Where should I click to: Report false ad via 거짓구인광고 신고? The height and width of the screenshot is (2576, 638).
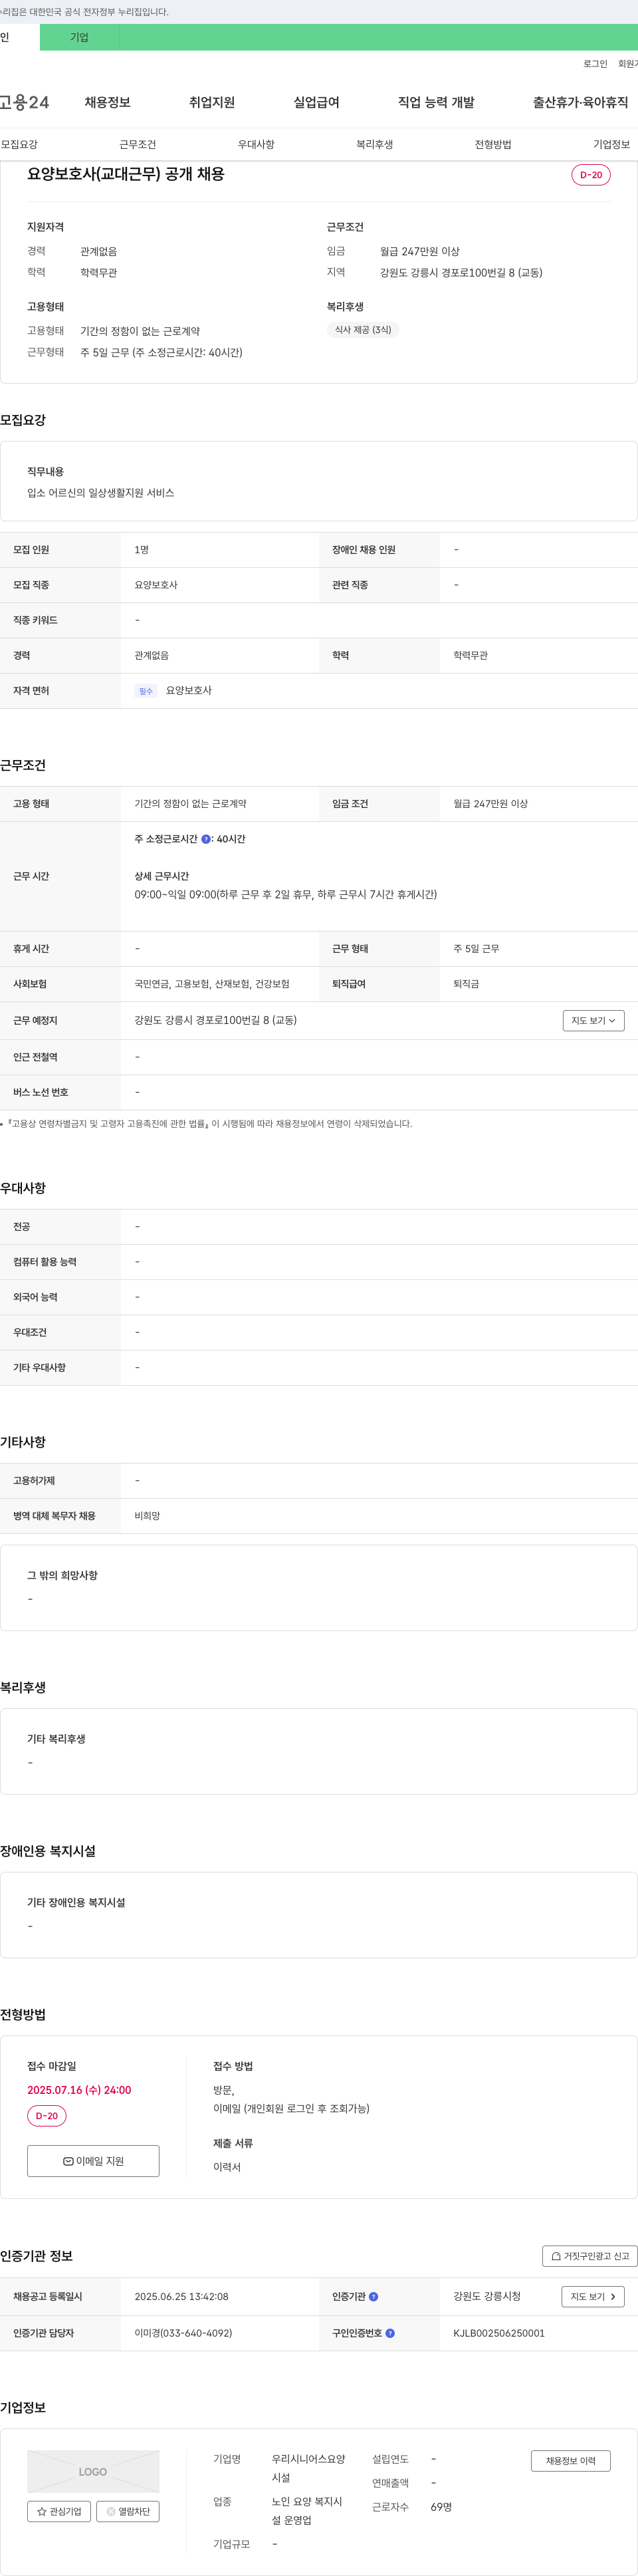point(590,2256)
